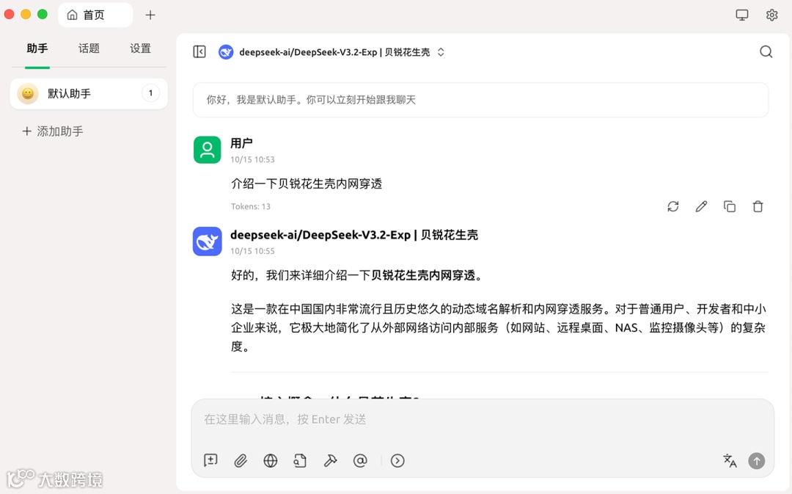Copy the user message text
792x494 pixels.
(x=730, y=206)
